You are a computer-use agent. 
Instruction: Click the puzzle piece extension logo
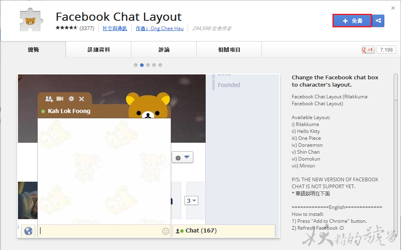(x=31, y=20)
